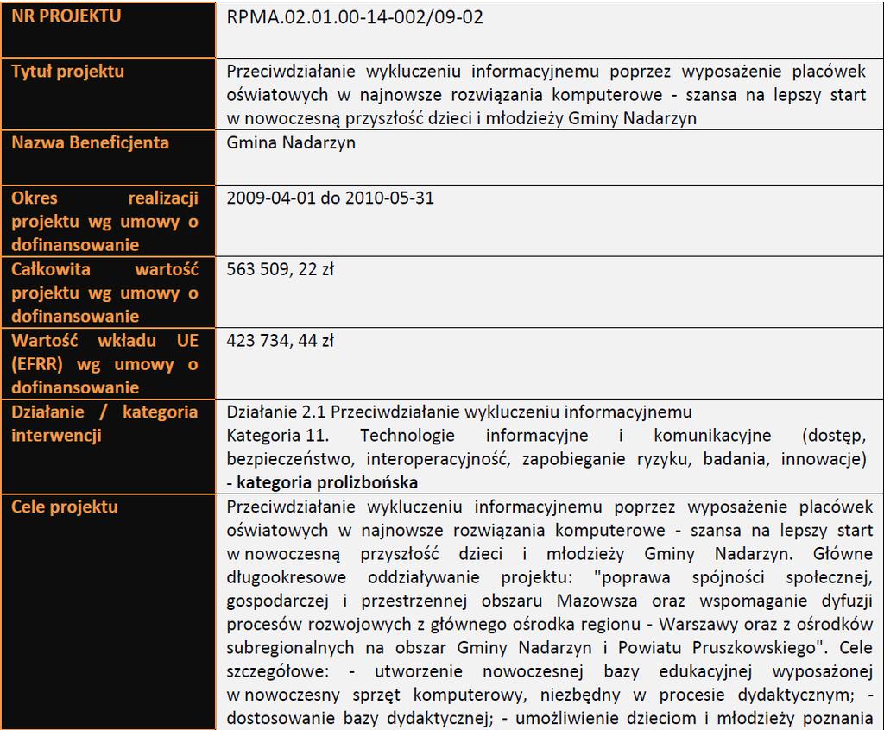Click project number RPMA.02.01.00-14-002/09-02
This screenshot has height=730, width=884.
point(355,17)
